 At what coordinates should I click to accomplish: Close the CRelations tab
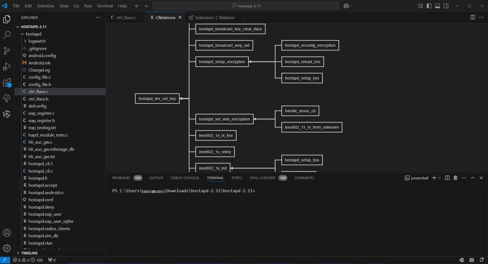tap(180, 17)
